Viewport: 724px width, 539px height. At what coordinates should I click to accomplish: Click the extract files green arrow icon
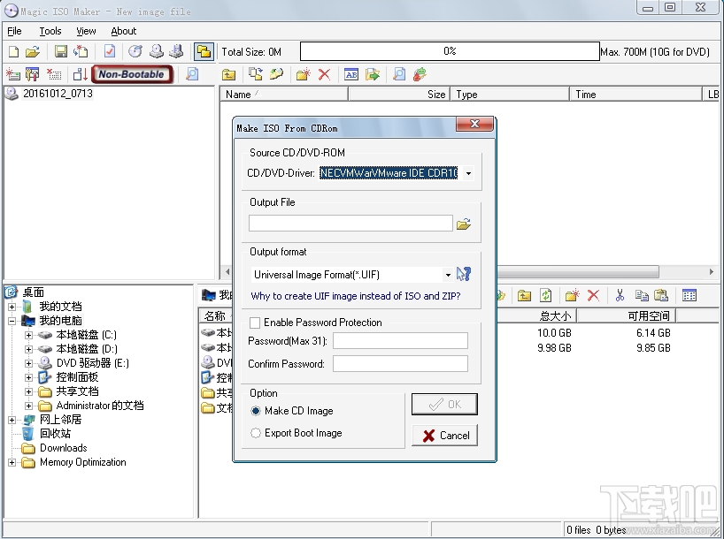(372, 74)
